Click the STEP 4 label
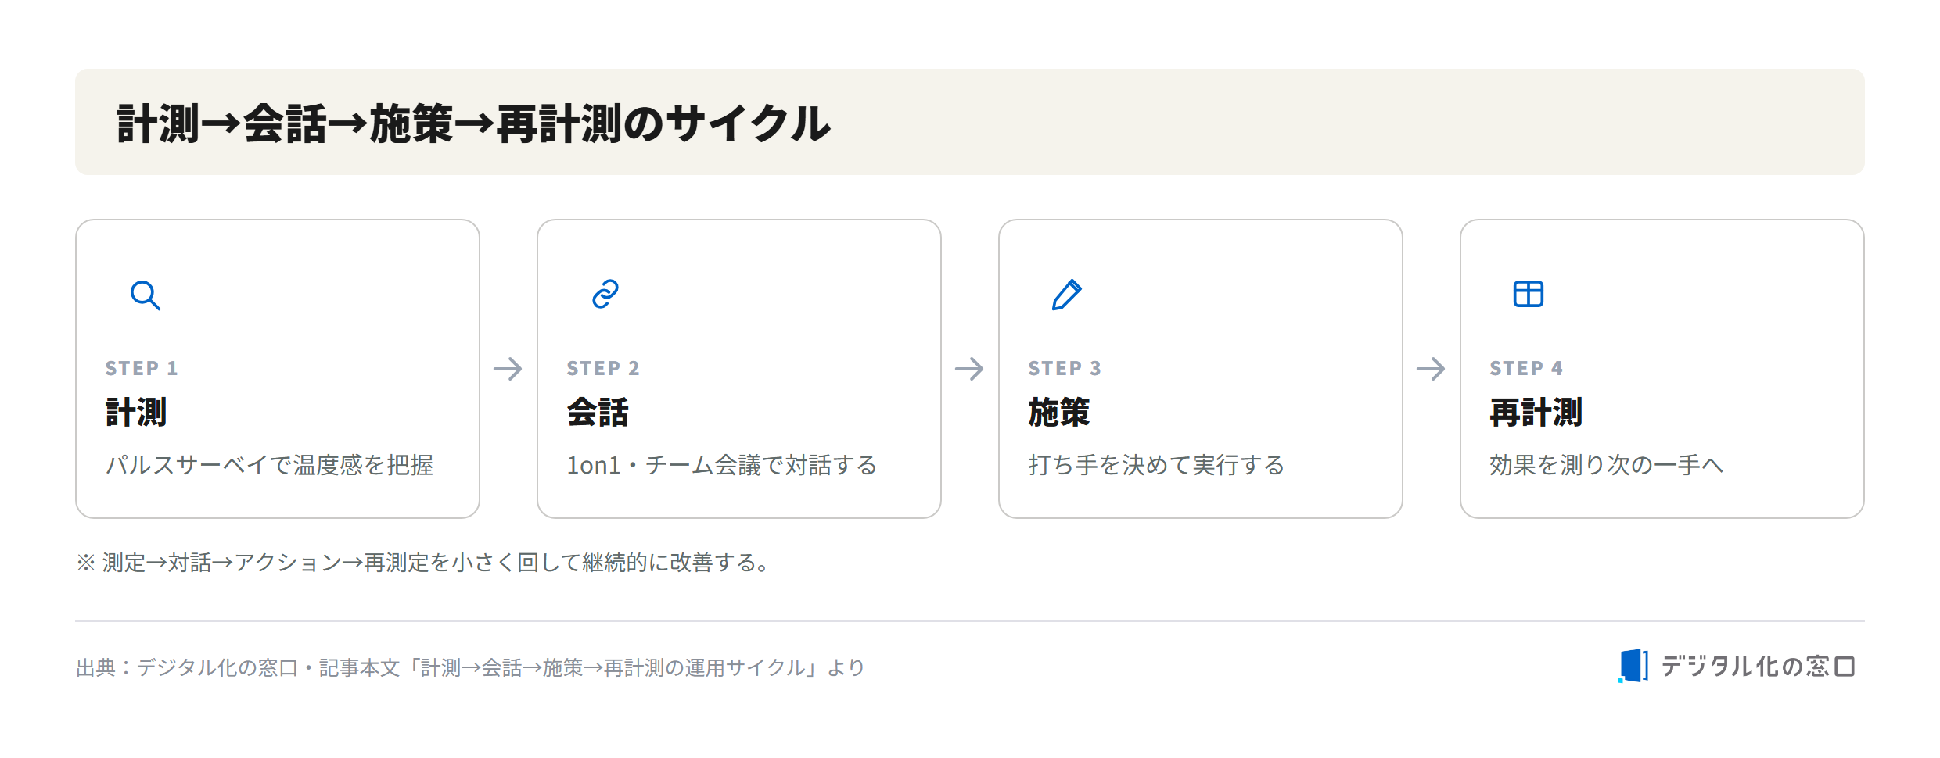Viewport: 1940px width, 758px height. pos(1526,368)
